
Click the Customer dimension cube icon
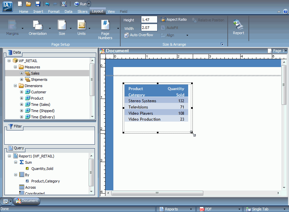pos(28,92)
